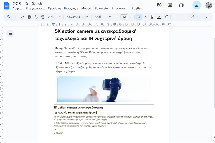Expand the video call options arrow
Viewport: 215px width, 143px height.
(187, 5)
